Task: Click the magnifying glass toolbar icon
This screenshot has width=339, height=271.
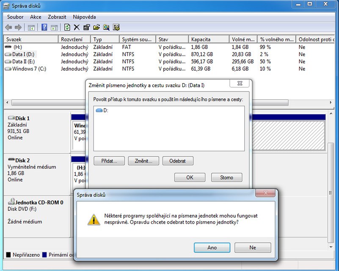Action: [x=106, y=28]
